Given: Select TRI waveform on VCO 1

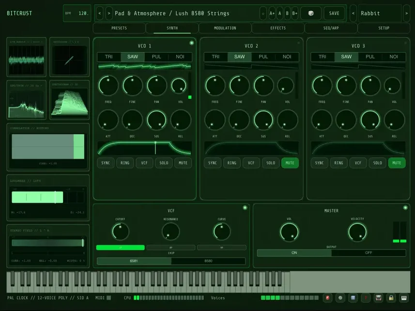Looking at the screenshot, I should pos(109,57).
